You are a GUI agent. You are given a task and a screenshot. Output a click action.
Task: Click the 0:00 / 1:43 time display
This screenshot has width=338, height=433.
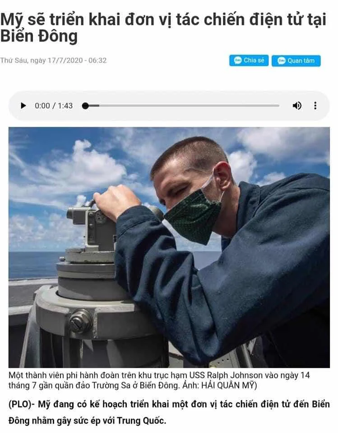click(x=54, y=106)
